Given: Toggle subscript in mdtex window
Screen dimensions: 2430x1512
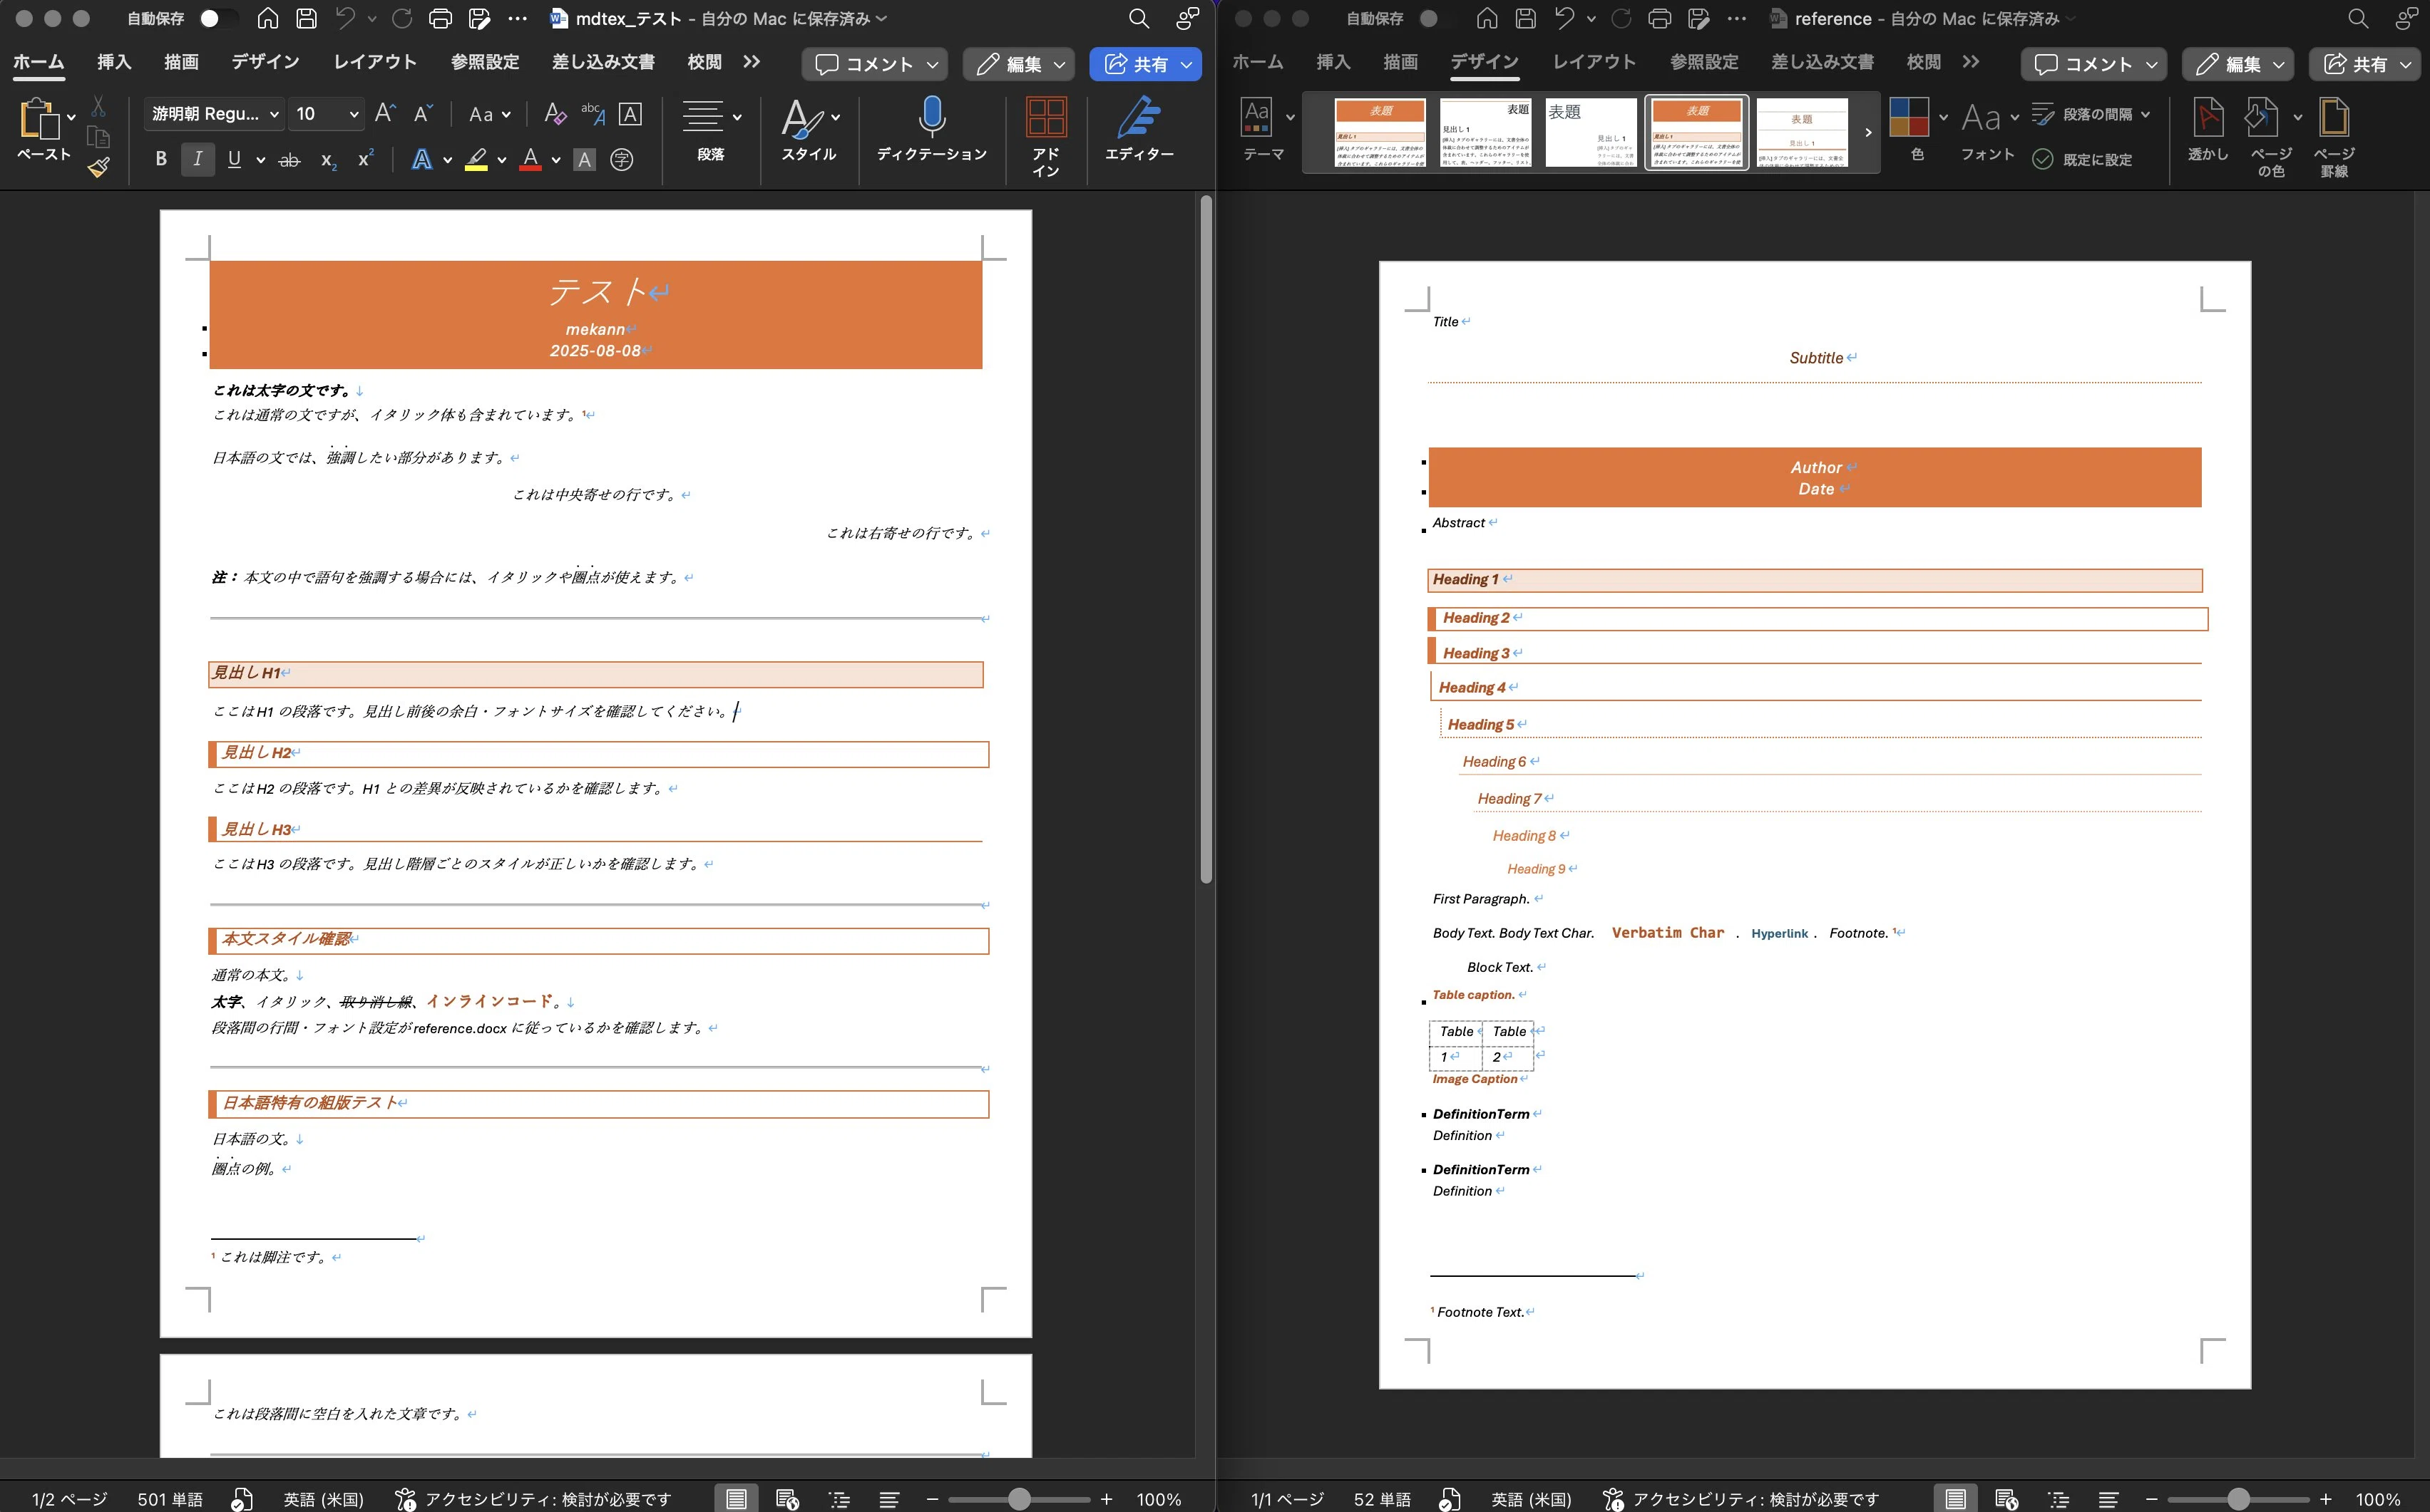Looking at the screenshot, I should (328, 160).
